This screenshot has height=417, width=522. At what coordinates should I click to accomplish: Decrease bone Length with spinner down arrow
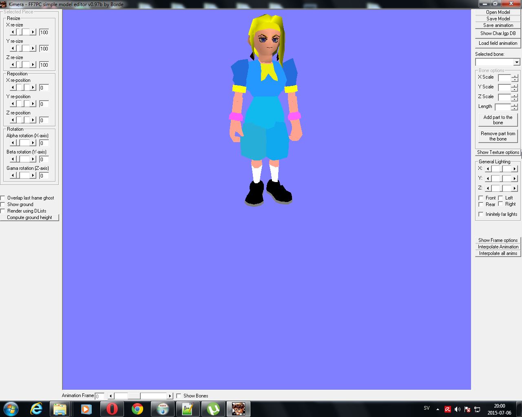click(x=515, y=109)
